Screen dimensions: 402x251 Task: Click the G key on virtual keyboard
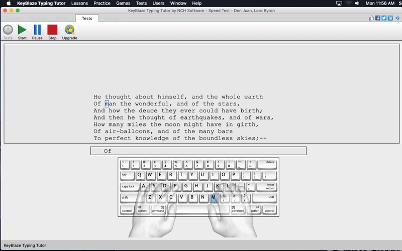coord(186,186)
